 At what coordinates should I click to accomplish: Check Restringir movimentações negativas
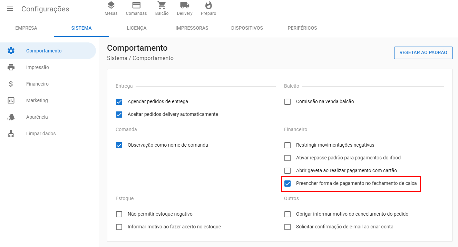288,145
